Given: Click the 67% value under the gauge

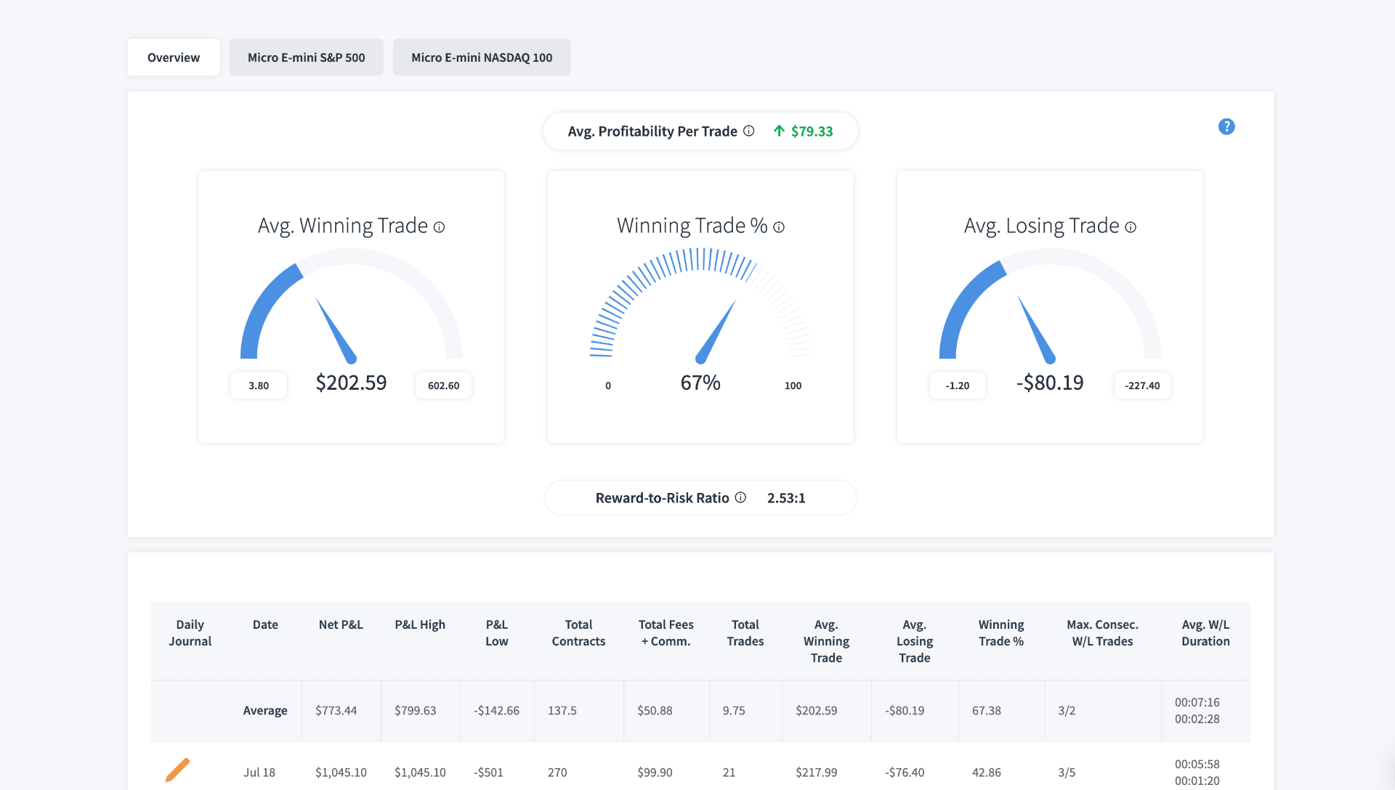Looking at the screenshot, I should pos(700,383).
